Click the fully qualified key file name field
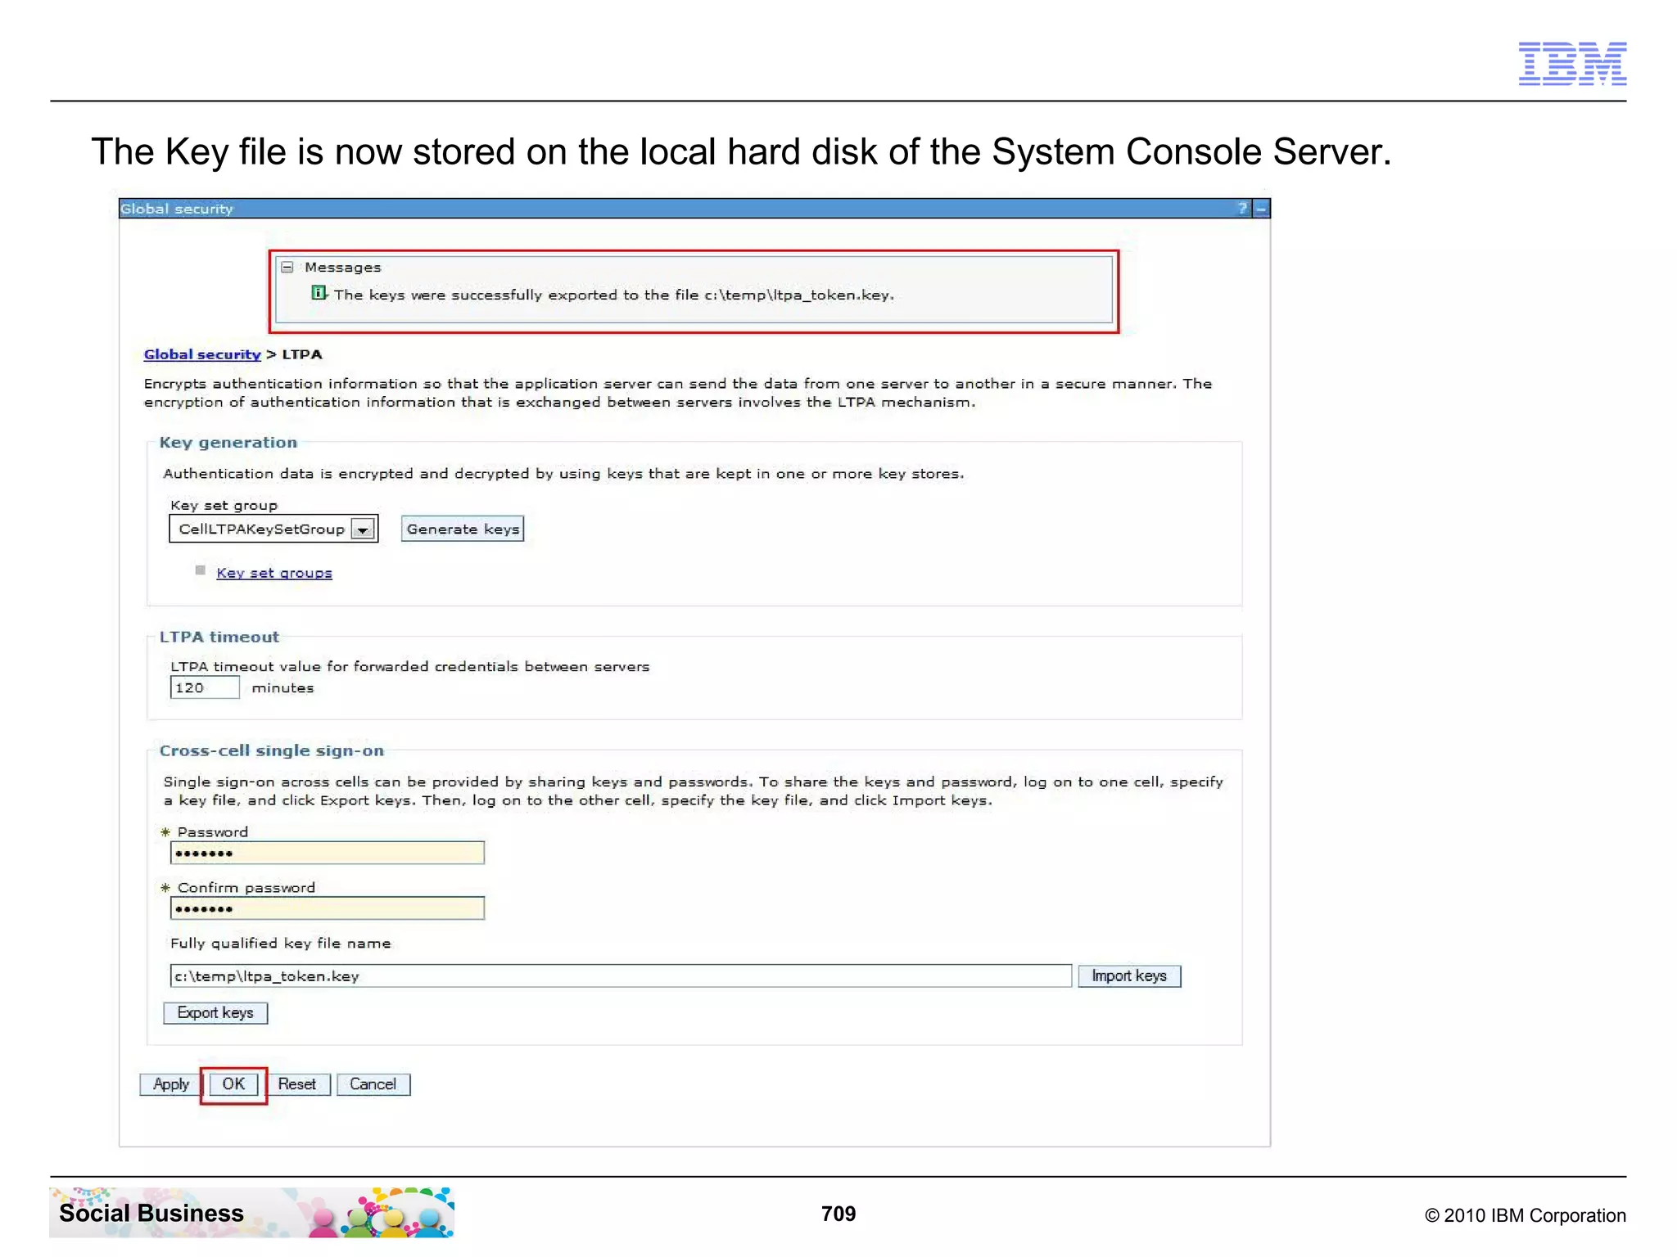Image resolution: width=1677 pixels, height=1257 pixels. pyautogui.click(x=621, y=975)
